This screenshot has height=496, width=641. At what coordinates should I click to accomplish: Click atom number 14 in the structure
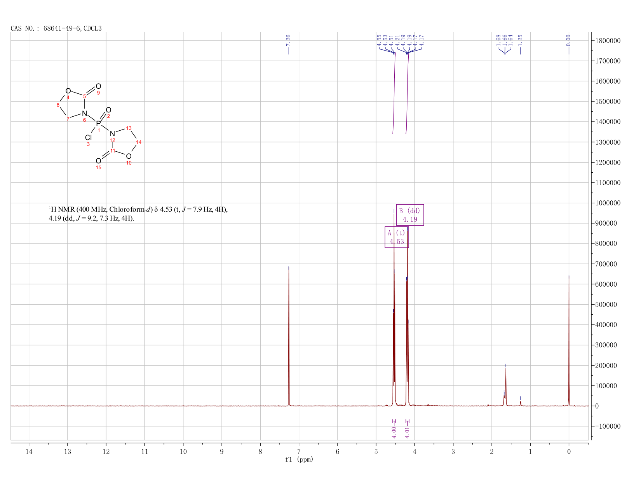point(139,142)
